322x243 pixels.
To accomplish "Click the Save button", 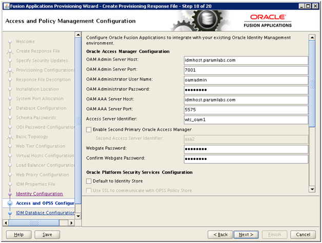I will tap(47, 235).
